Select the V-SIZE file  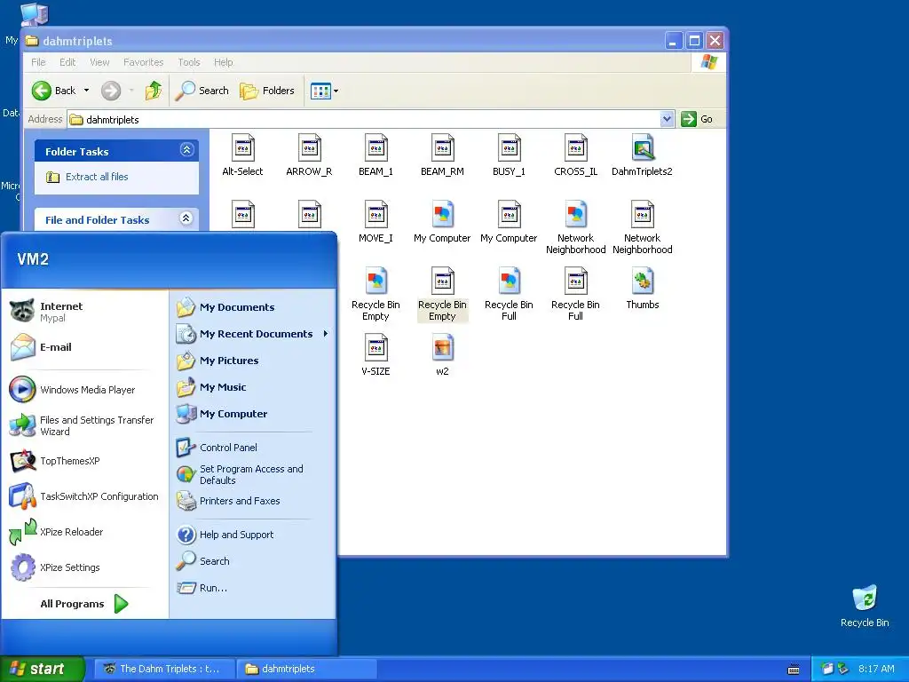pyautogui.click(x=376, y=355)
